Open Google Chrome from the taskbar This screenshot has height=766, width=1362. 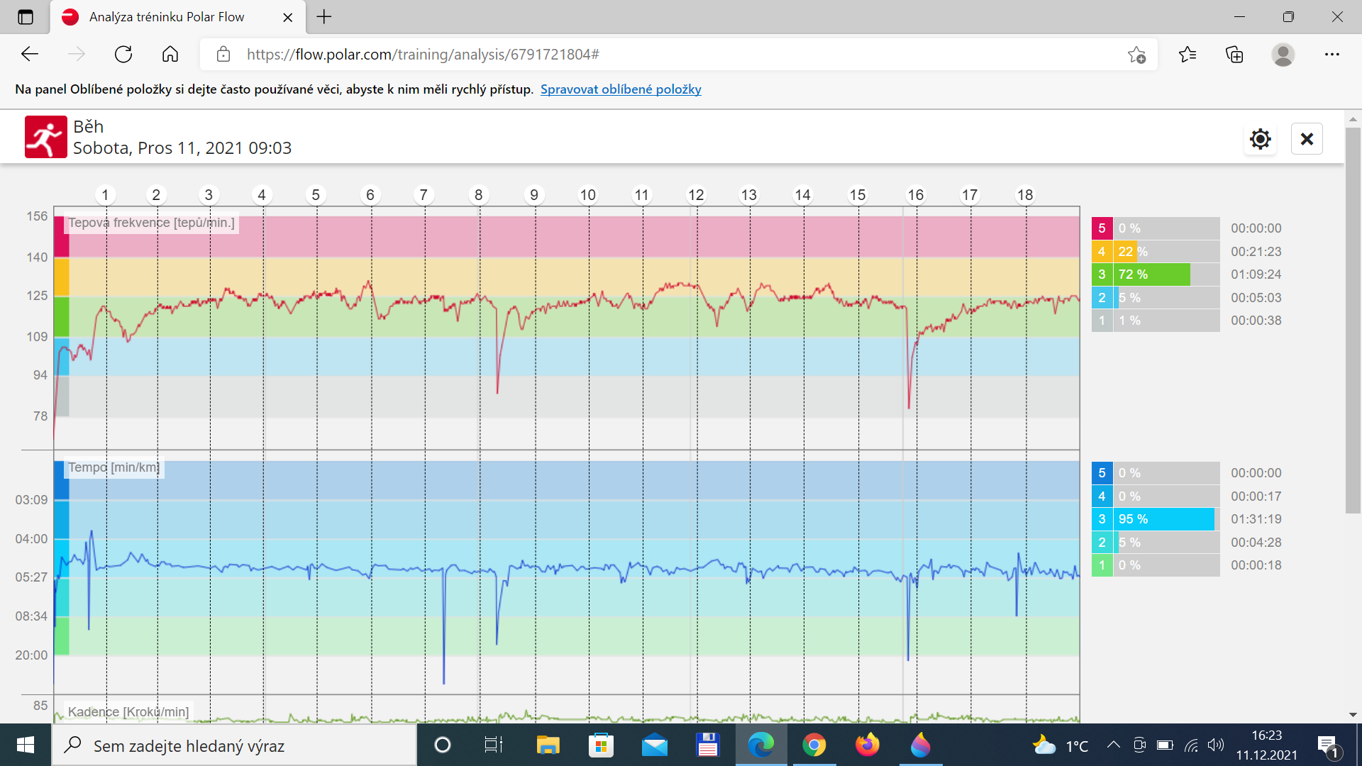[x=814, y=745]
